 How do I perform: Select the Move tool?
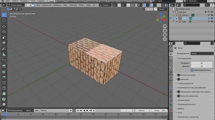coord(4,26)
